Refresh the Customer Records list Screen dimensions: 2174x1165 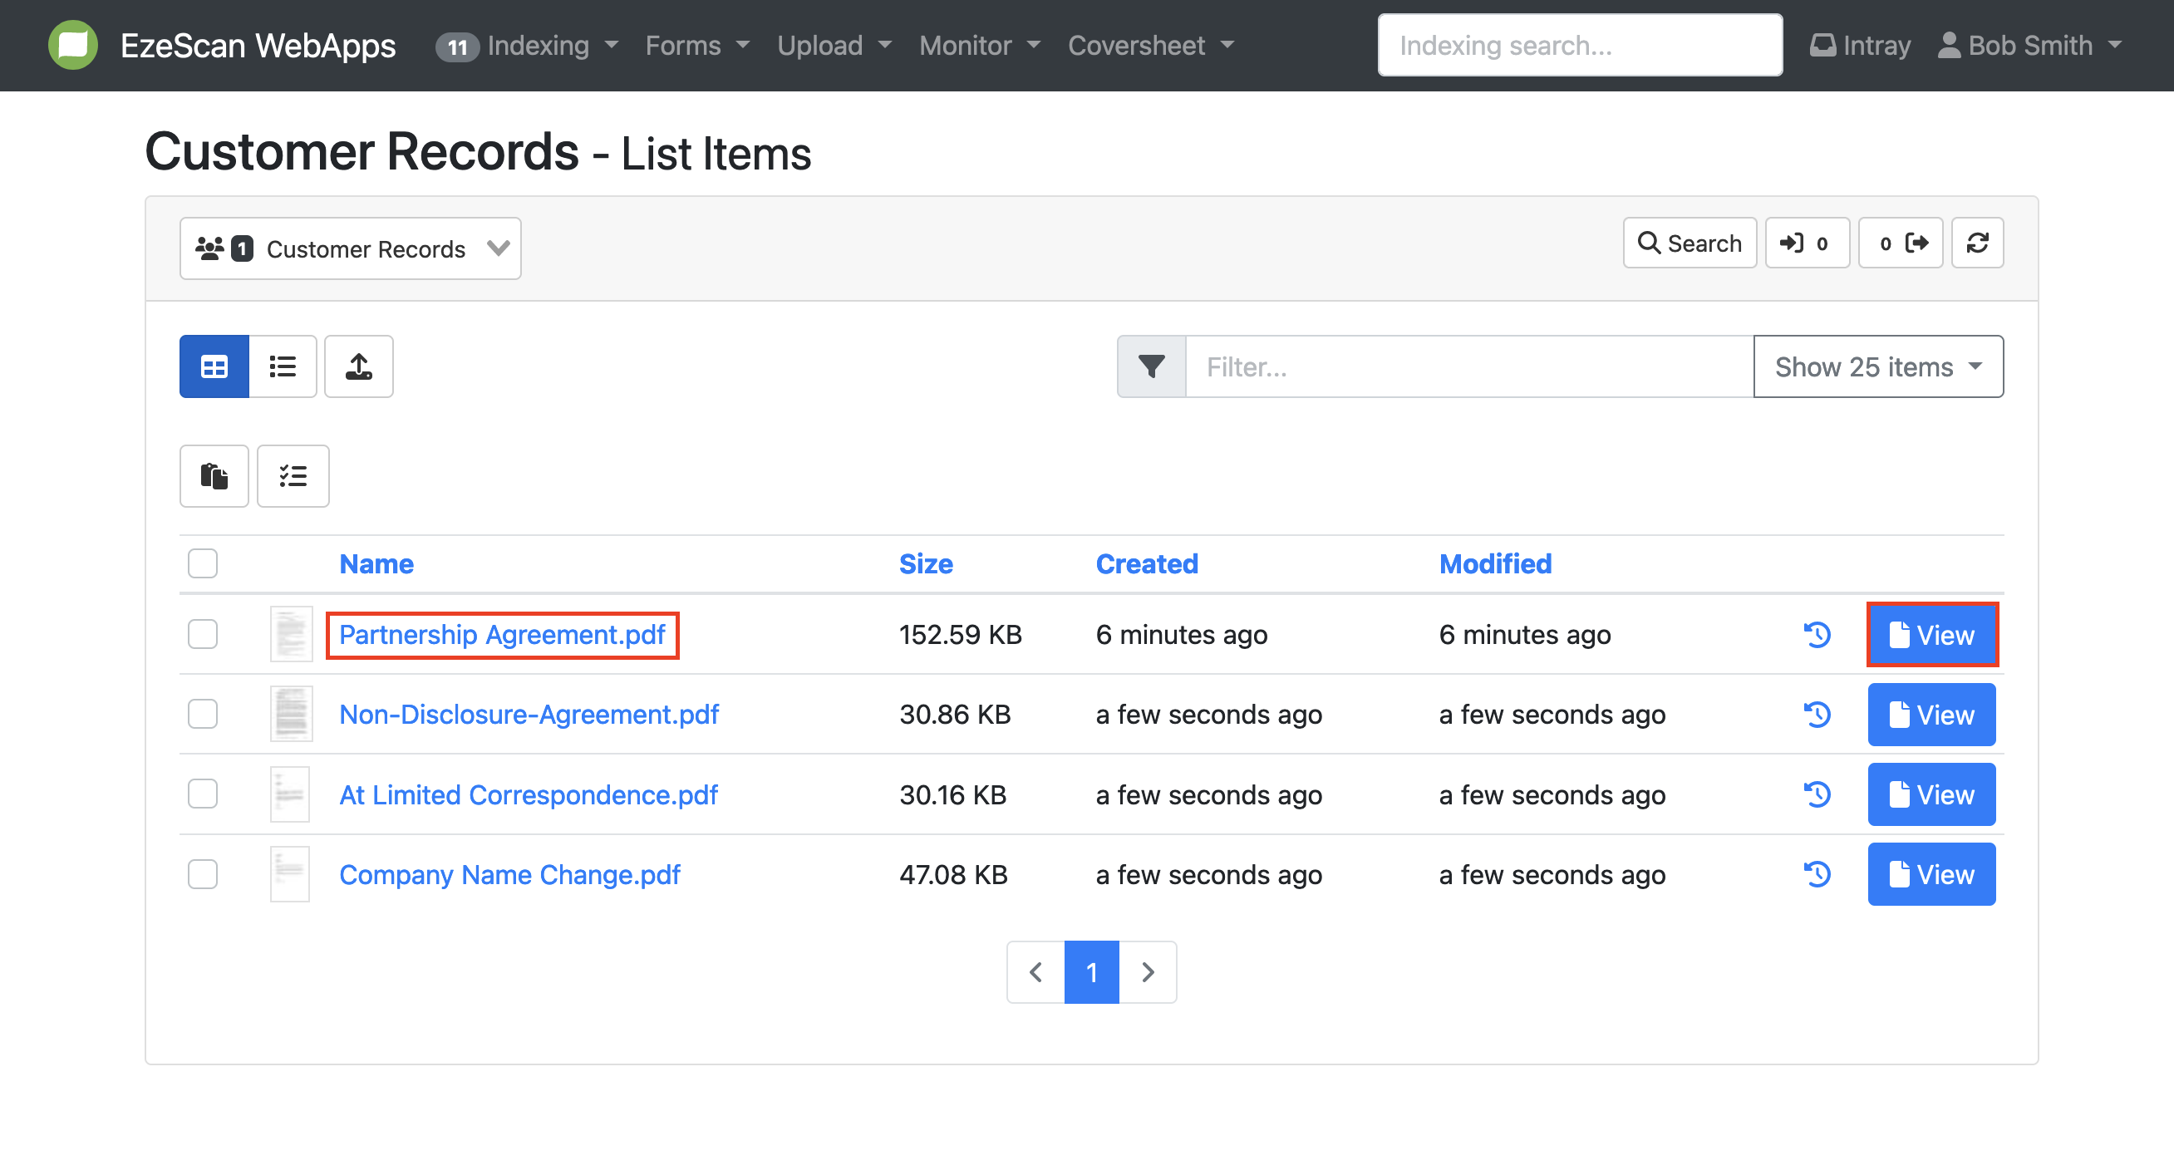pyautogui.click(x=1976, y=243)
